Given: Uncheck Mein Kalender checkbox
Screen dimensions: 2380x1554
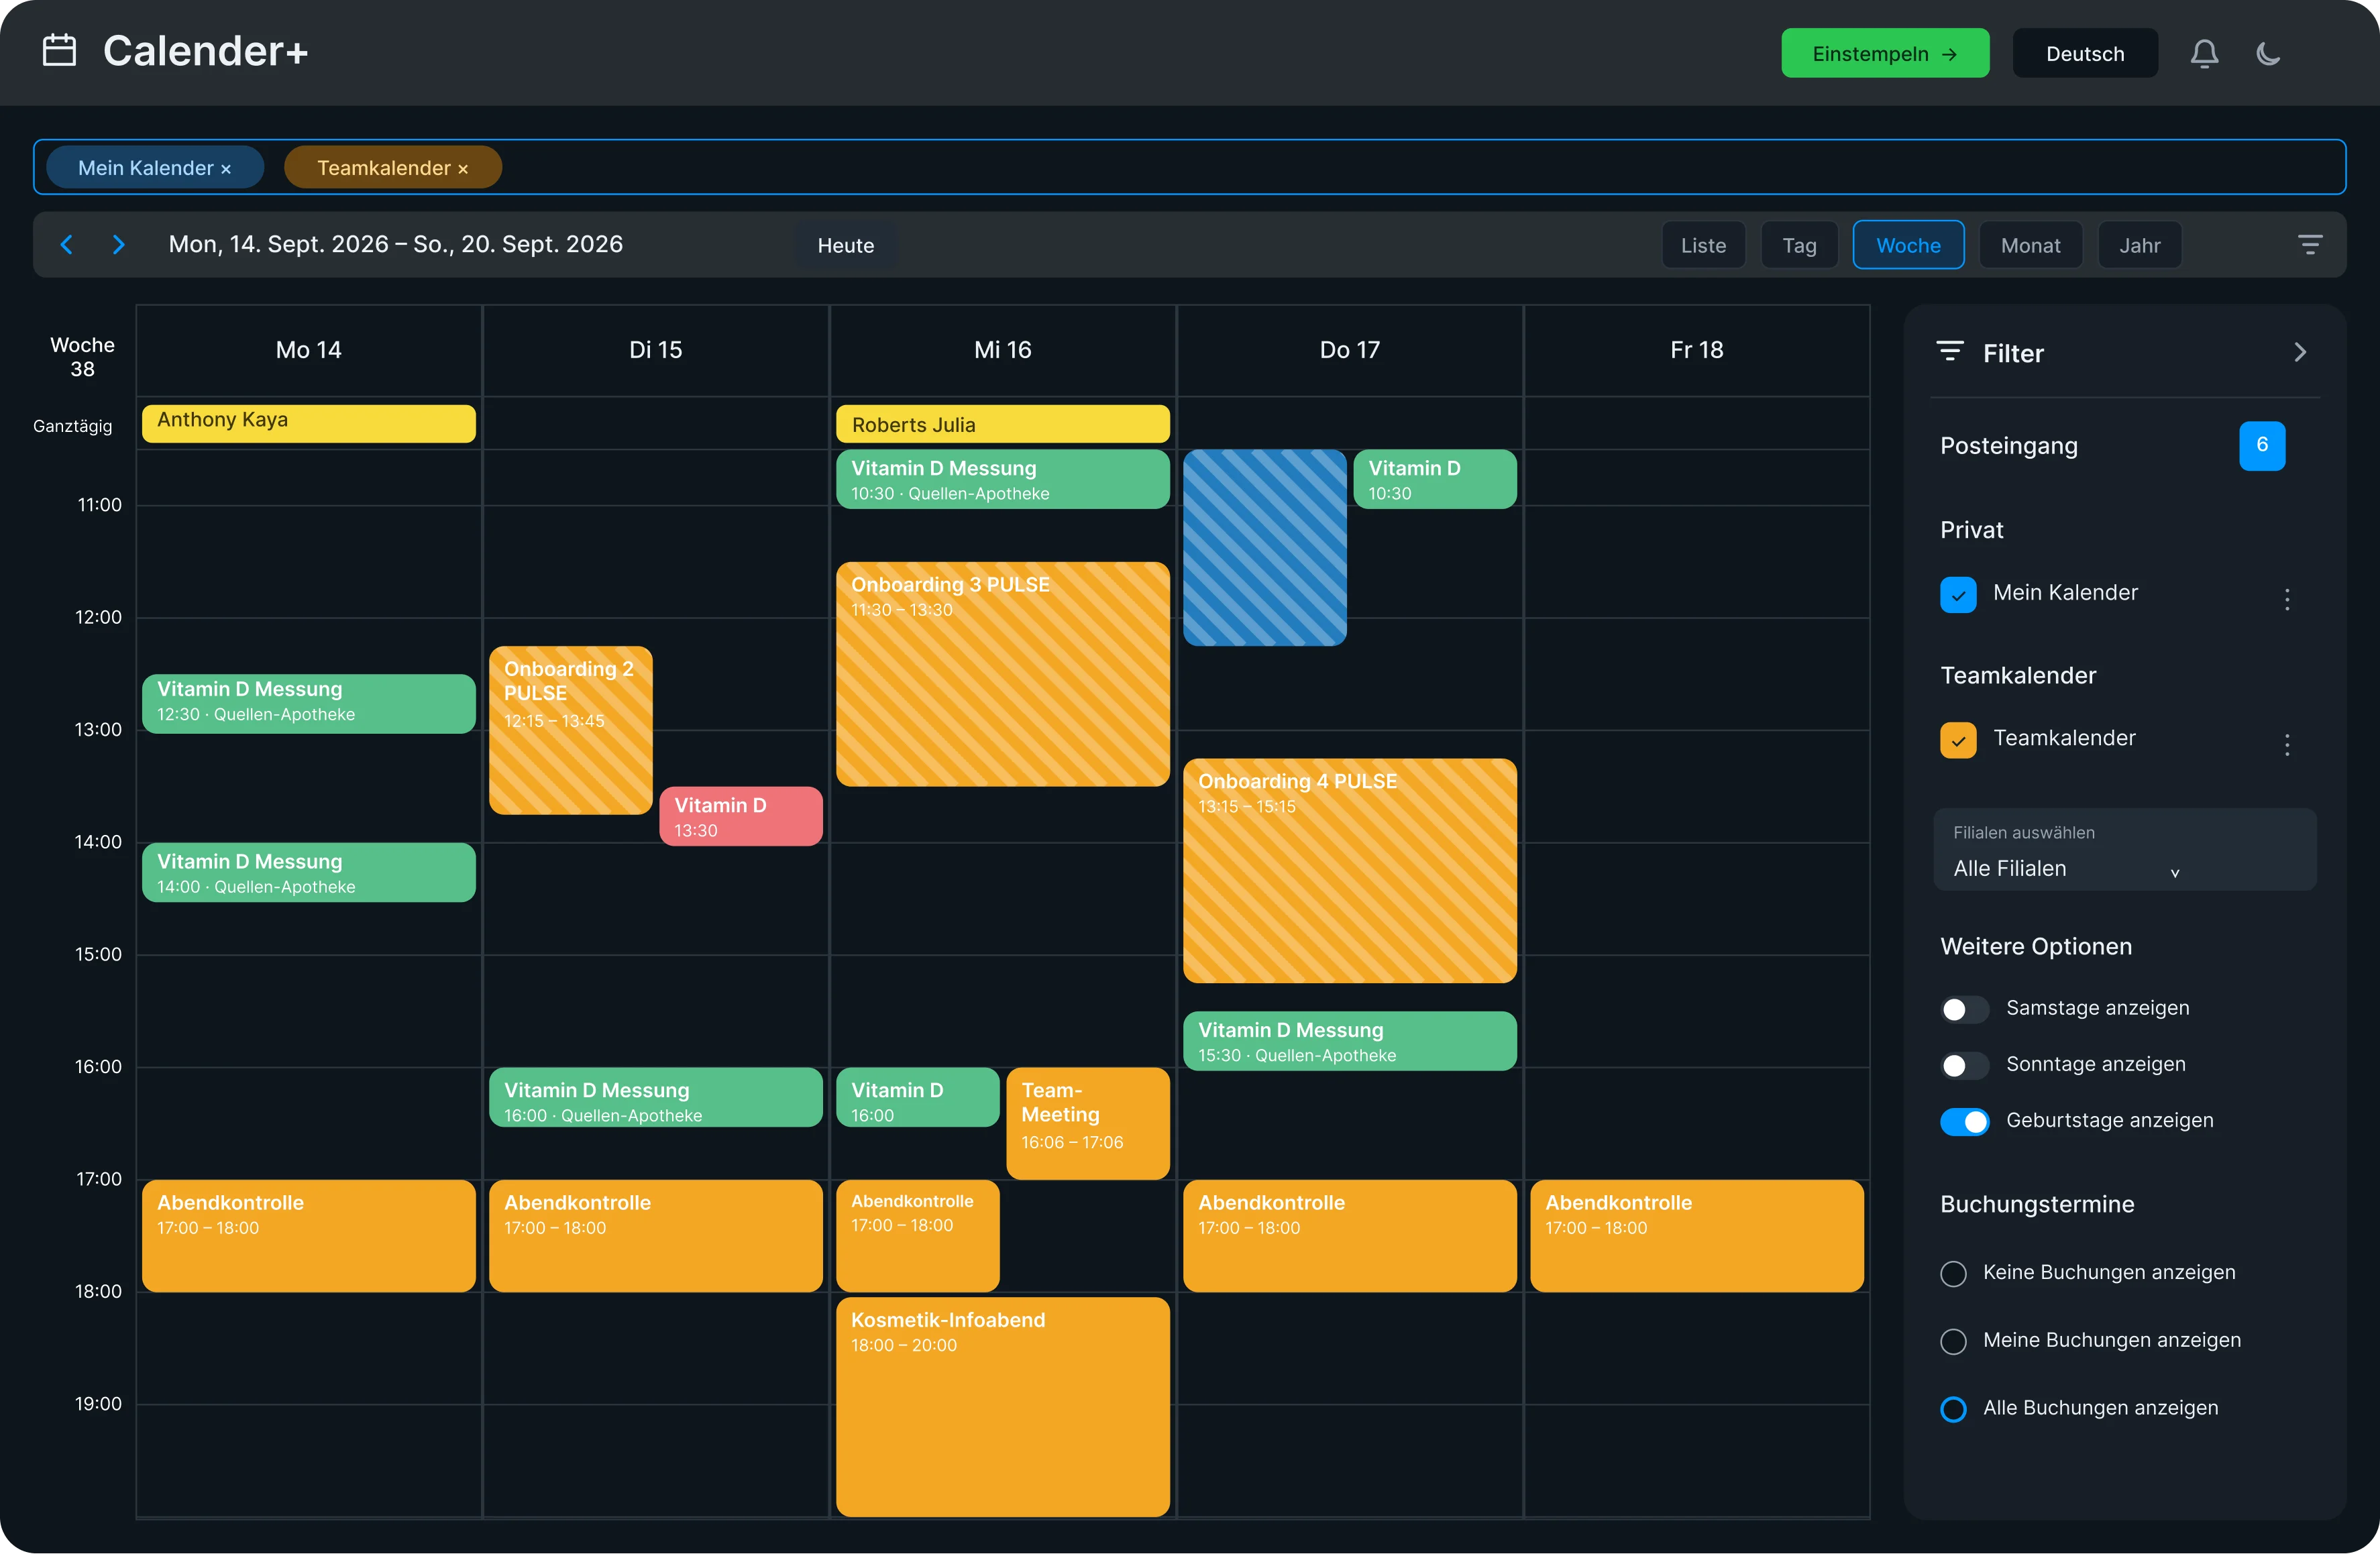Looking at the screenshot, I should pos(1958,594).
